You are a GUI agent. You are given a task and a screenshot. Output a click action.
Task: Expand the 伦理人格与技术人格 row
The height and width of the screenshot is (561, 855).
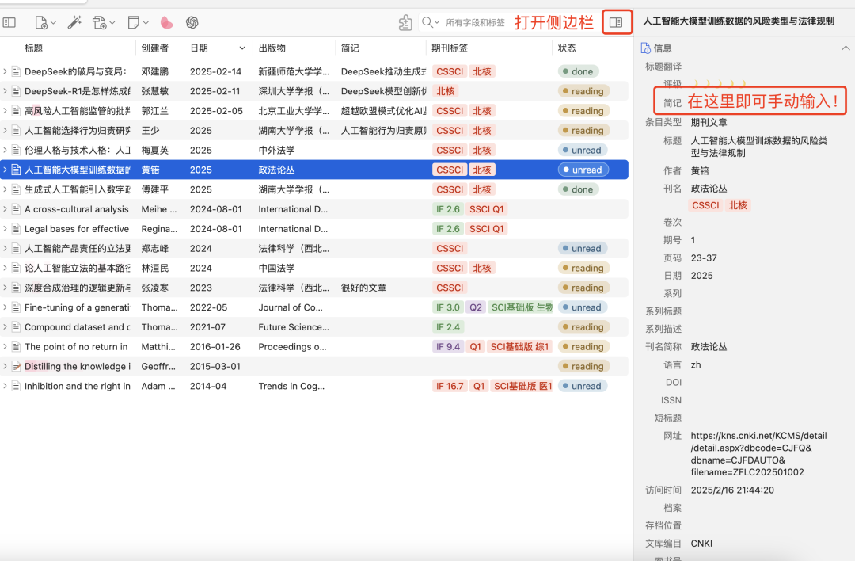tap(5, 150)
